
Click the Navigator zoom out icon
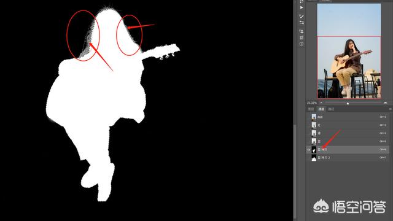coord(321,103)
